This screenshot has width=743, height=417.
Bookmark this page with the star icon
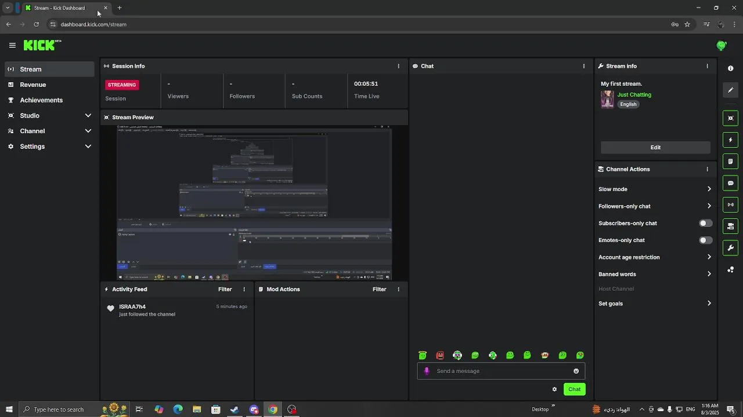click(687, 24)
